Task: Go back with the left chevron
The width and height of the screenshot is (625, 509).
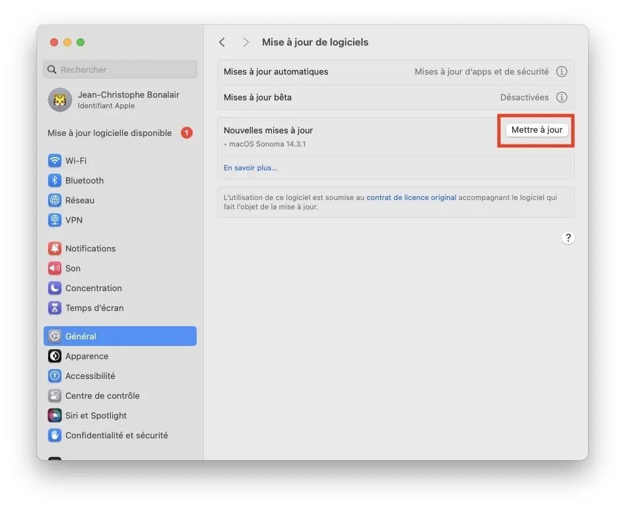Action: [x=222, y=42]
